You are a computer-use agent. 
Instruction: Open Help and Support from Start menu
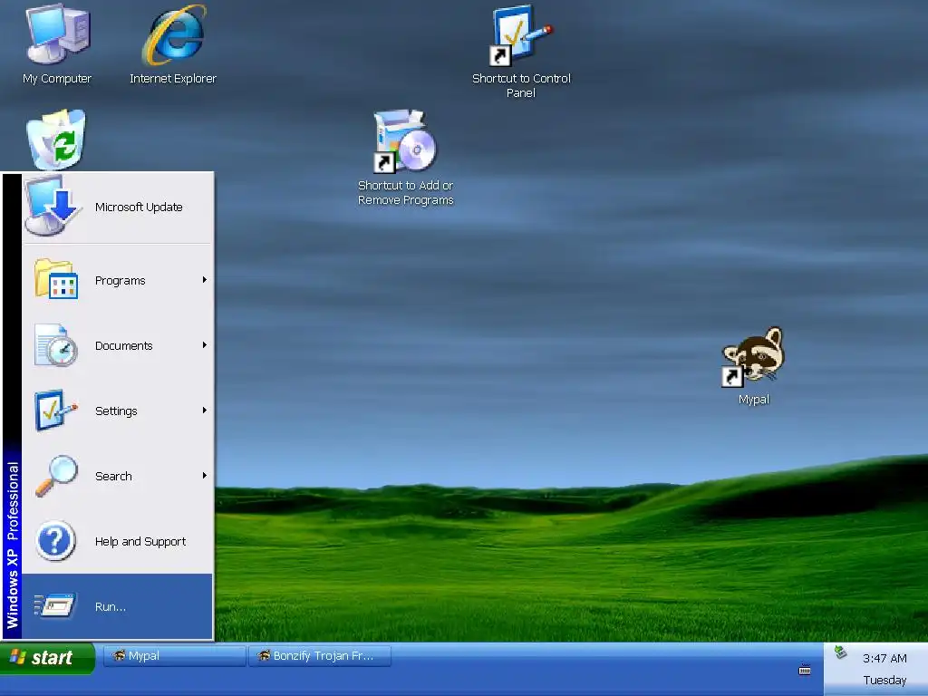point(117,541)
